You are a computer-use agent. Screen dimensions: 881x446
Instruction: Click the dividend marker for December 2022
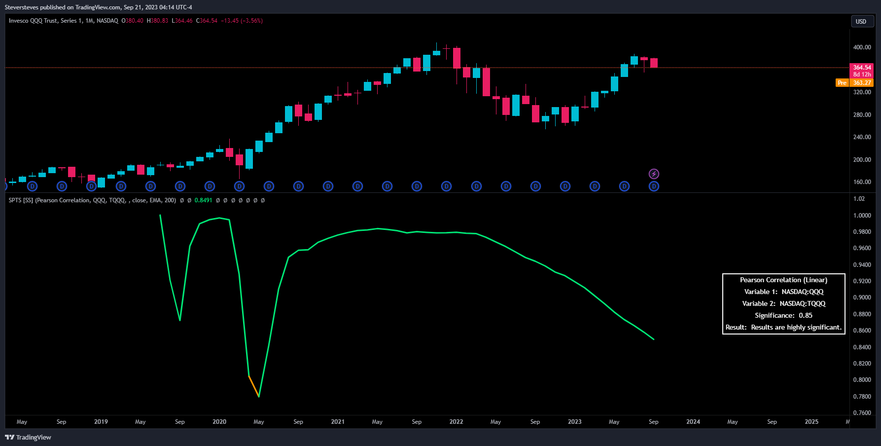[565, 186]
